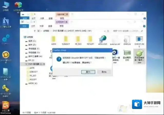Select EFI (I:) drive in sidebar

[32, 60]
